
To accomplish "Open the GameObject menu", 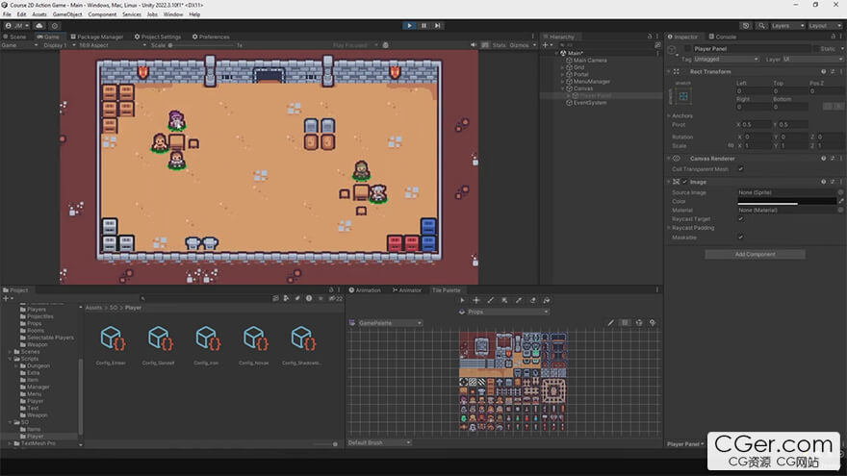I will coord(67,14).
